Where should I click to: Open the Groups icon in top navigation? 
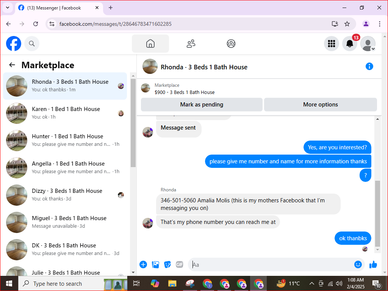point(231,44)
